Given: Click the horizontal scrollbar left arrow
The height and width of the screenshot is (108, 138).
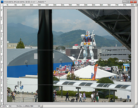Looking at the screenshot, I should [42, 106].
